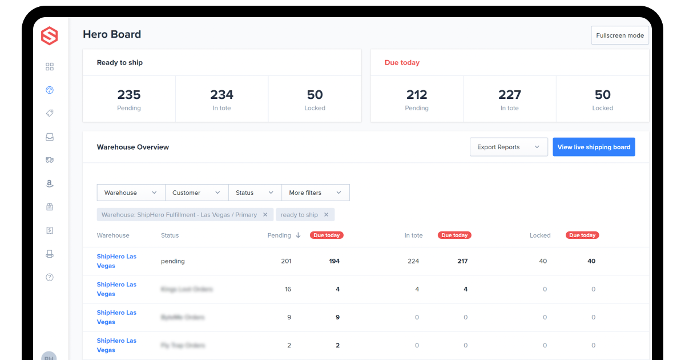
Task: Open ShipHero Las Vegas link in the 16 pending row
Action: 116,289
